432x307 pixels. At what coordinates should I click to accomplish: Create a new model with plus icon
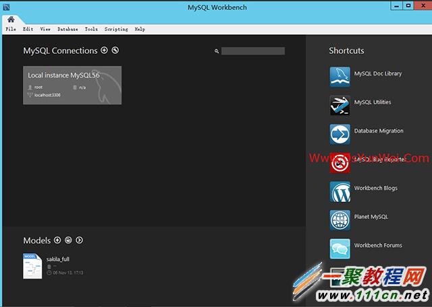[x=57, y=240]
